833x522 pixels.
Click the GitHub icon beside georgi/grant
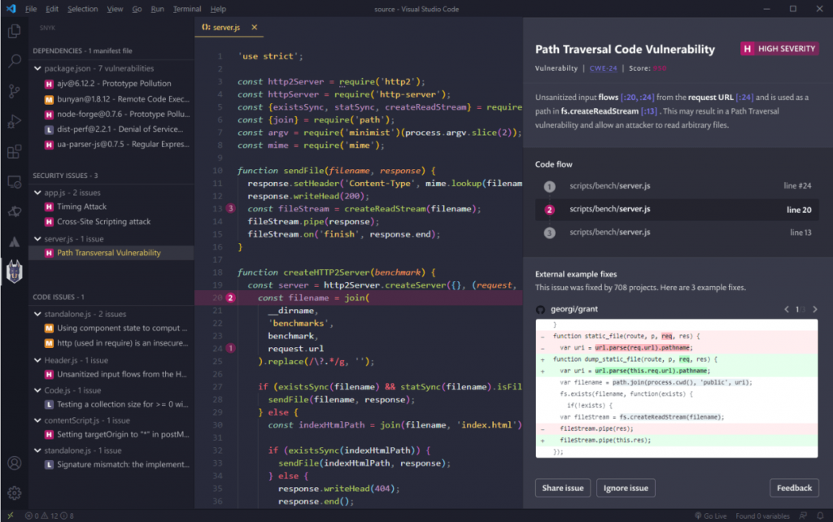540,310
